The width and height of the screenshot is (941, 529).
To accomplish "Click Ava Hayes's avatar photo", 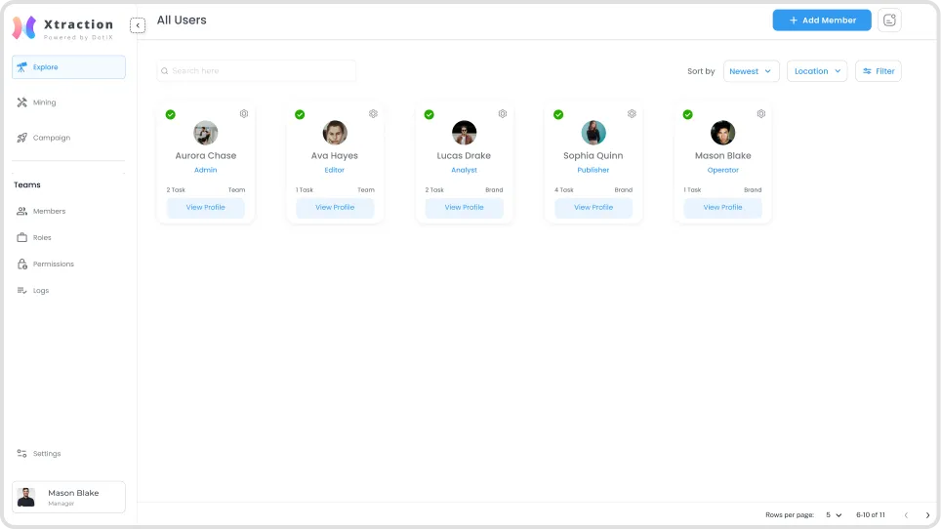I will coord(335,133).
